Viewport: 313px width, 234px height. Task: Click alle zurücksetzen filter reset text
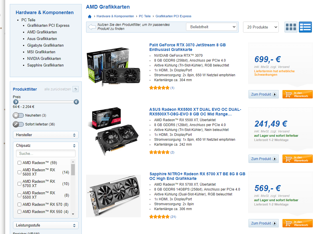[x=58, y=89]
